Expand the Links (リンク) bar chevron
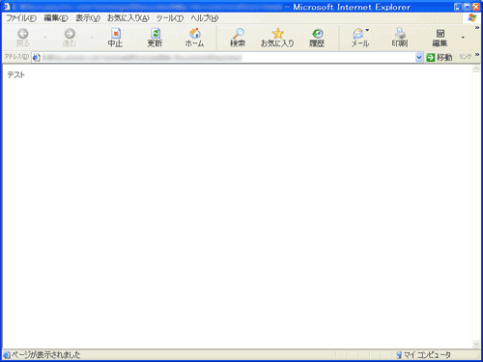Screen dimensions: 483x362 click(x=477, y=55)
